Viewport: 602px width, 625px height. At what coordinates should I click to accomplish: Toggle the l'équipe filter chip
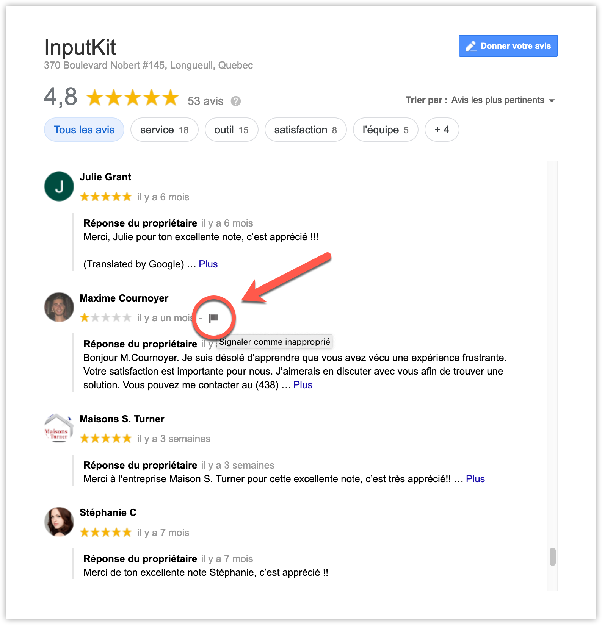pyautogui.click(x=386, y=130)
